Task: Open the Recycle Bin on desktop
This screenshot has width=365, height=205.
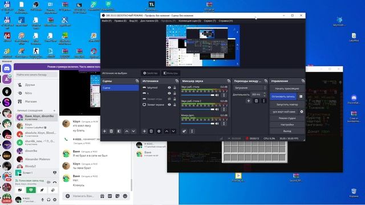Action: click(x=354, y=192)
